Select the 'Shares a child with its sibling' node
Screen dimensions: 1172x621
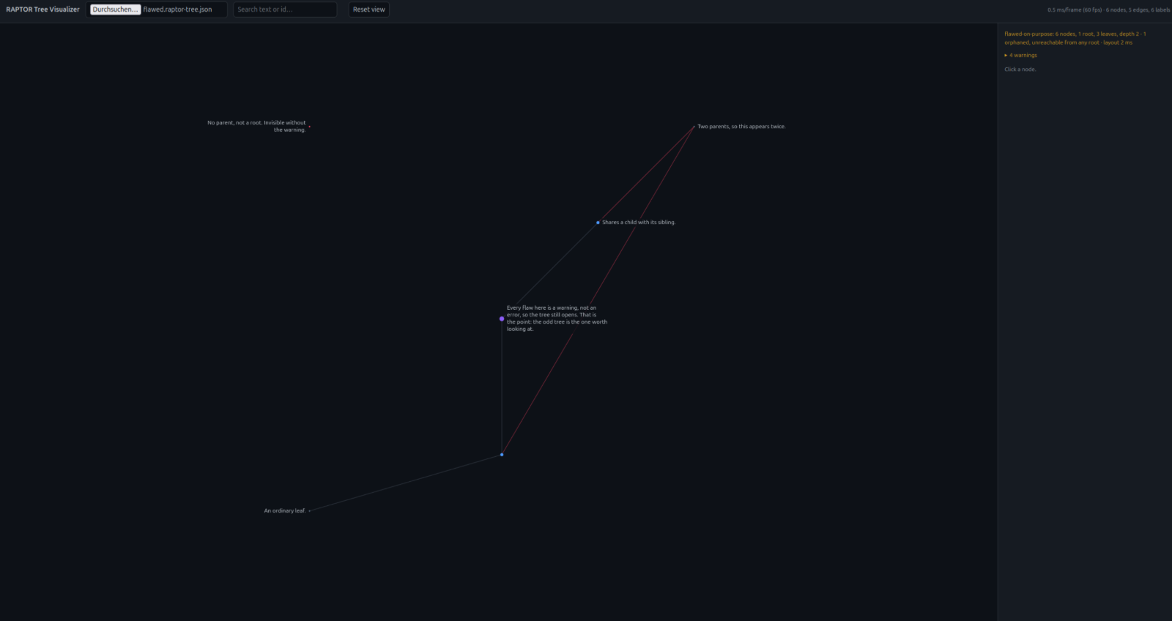[x=598, y=223]
